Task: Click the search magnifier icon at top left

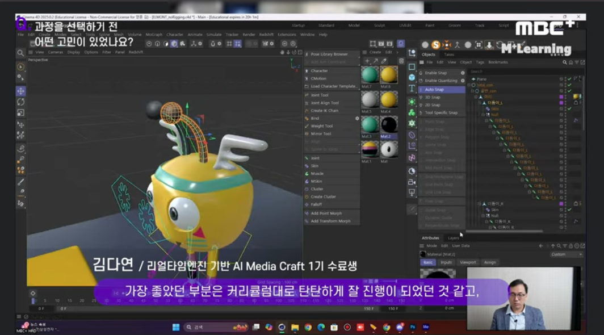Action: [21, 53]
